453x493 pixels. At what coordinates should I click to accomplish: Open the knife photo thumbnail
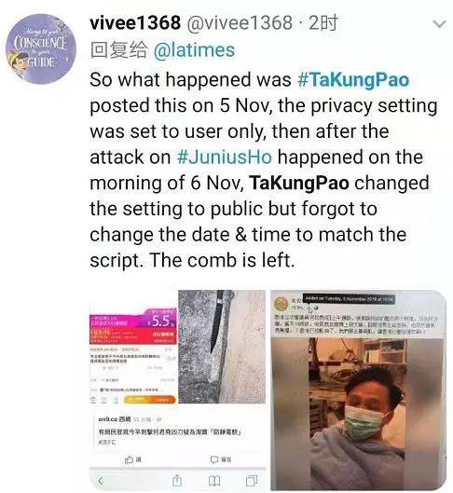pos(222,347)
